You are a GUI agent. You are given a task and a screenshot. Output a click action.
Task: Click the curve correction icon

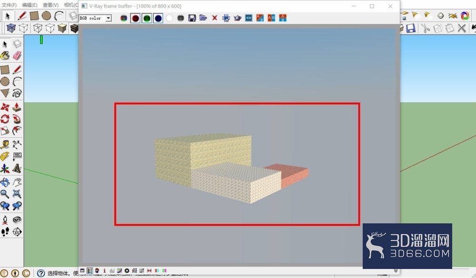point(119,270)
